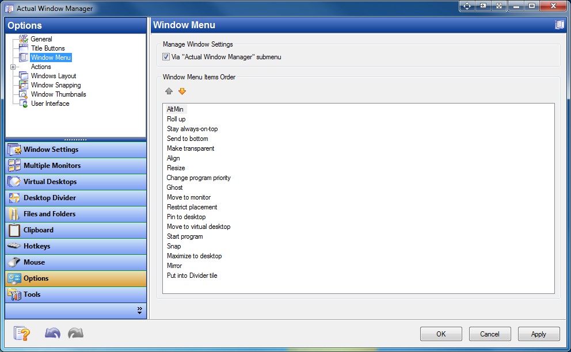Image resolution: width=571 pixels, height=352 pixels.
Task: Open the Multiple Monitors section
Action: (76, 166)
